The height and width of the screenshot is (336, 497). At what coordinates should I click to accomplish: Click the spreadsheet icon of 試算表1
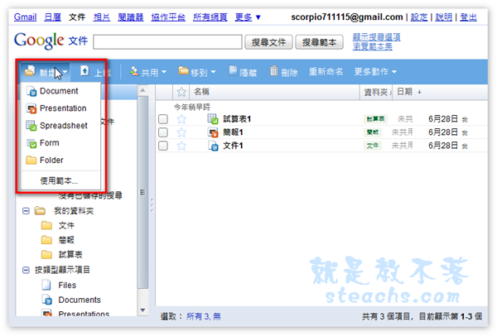coord(213,118)
